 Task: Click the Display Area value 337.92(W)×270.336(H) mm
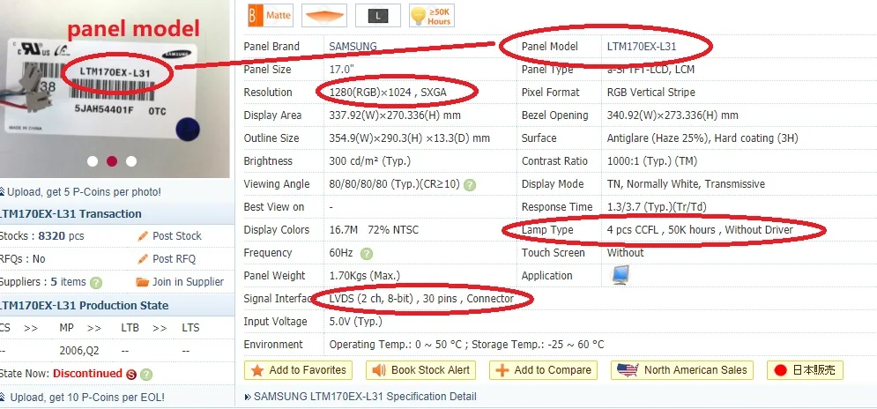[x=395, y=115]
